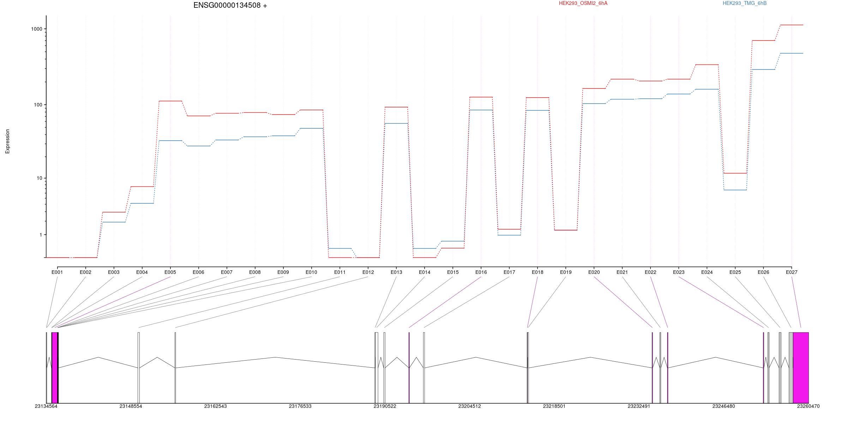Click the E008 exon label
This screenshot has height=423, width=847.
pos(255,272)
